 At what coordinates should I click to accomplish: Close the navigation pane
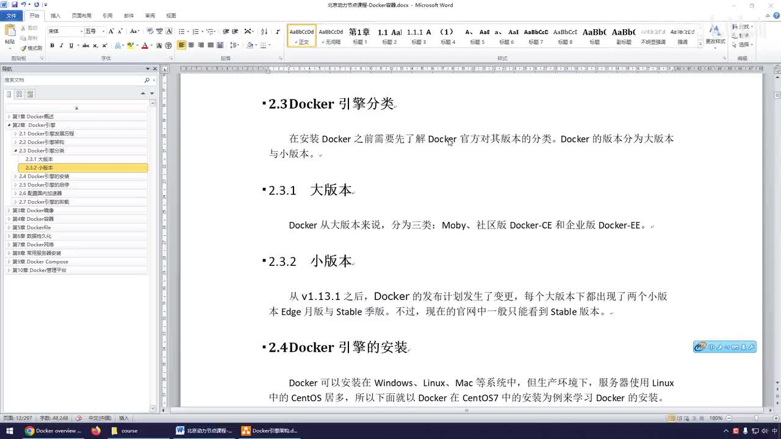click(154, 69)
